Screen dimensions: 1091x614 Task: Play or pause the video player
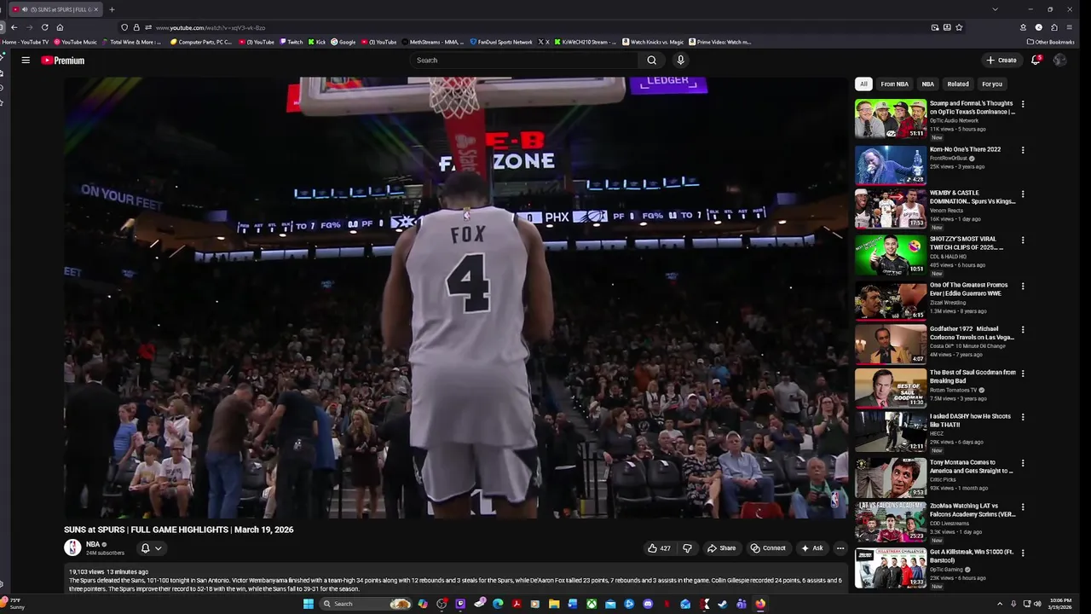[457, 298]
